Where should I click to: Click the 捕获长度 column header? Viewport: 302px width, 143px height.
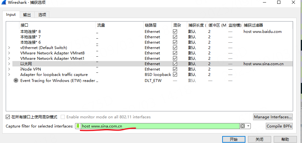coord(197,25)
